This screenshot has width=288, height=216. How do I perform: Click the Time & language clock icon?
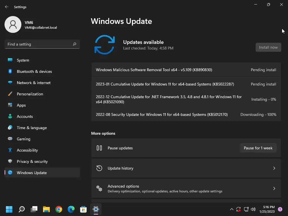tap(10, 127)
